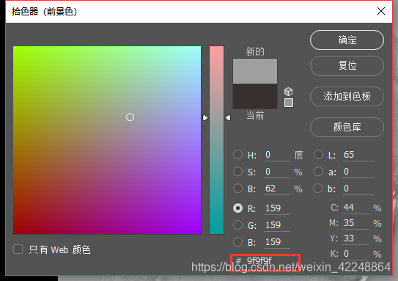Click the current color dark swatch

[255, 96]
